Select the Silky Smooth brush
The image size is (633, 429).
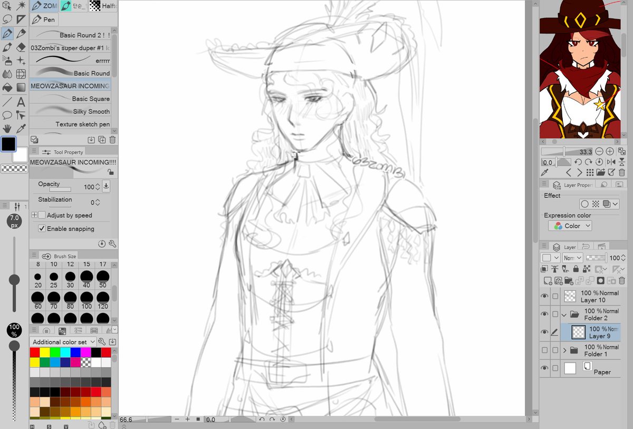coord(71,111)
